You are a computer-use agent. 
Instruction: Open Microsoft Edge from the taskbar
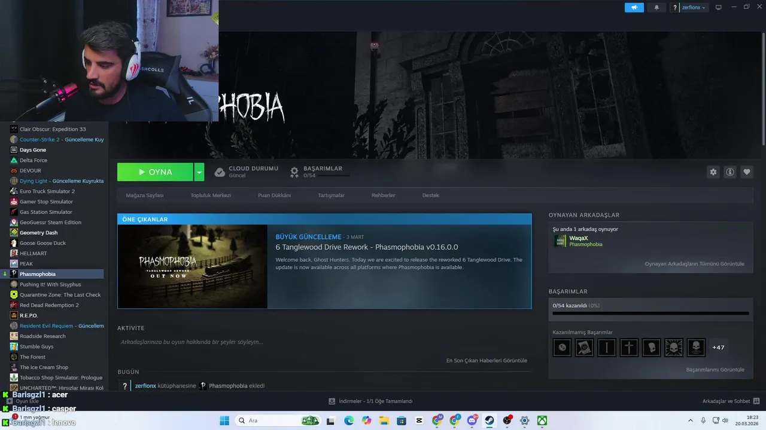pyautogui.click(x=349, y=420)
